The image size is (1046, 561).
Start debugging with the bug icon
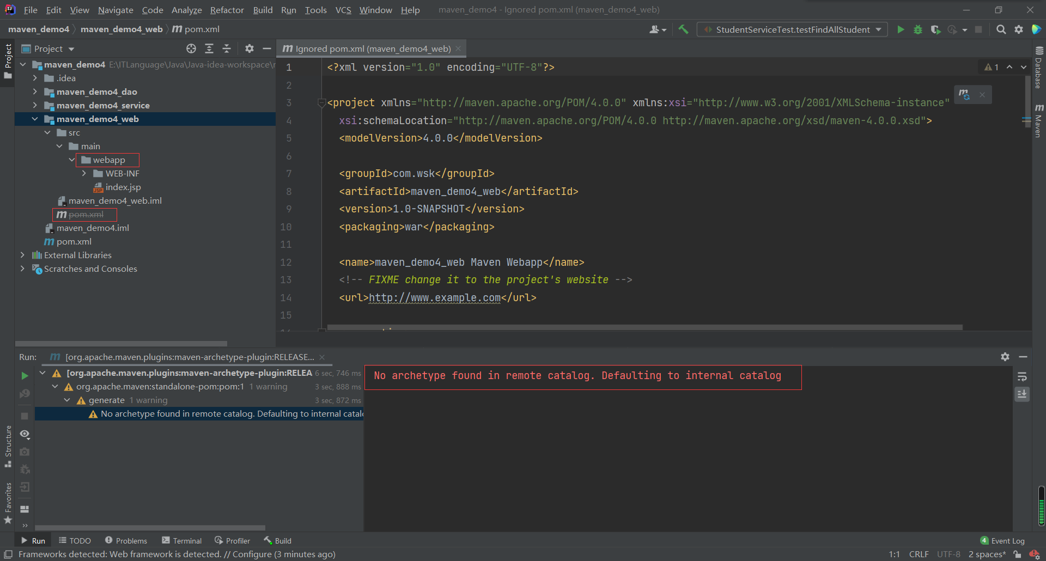(x=918, y=29)
